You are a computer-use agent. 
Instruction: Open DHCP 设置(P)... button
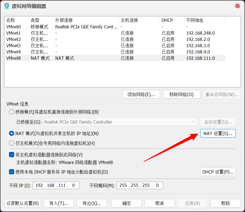[x=218, y=172]
